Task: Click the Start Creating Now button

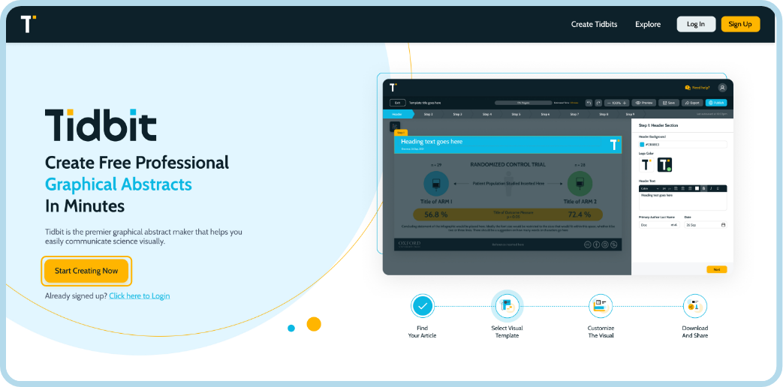Action: (x=86, y=271)
